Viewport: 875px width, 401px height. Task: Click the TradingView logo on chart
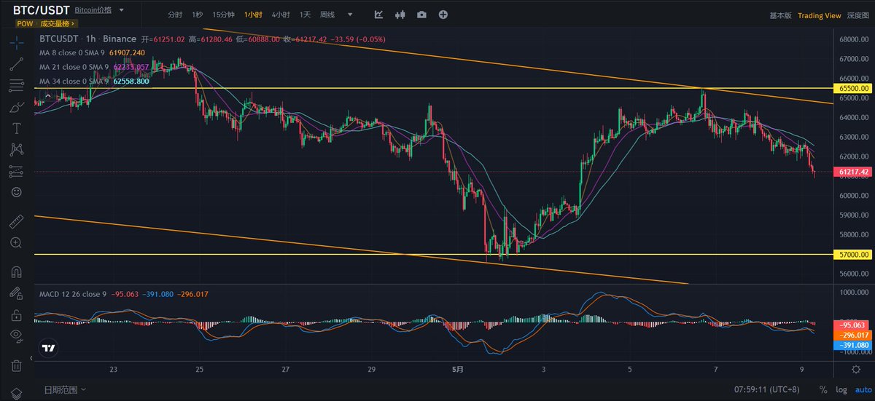click(x=48, y=348)
